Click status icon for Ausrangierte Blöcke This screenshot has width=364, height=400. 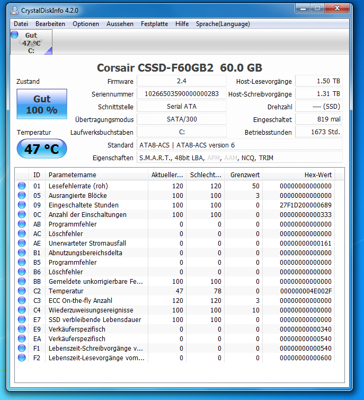tap(22, 195)
